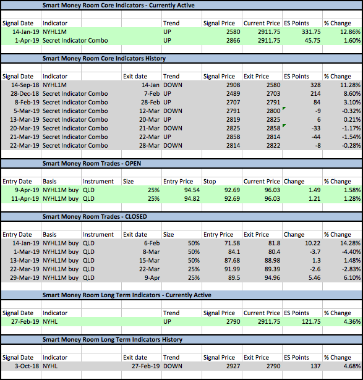This screenshot has width=363, height=380.
Task: Select the -1.17% change cell
Action: (351, 128)
